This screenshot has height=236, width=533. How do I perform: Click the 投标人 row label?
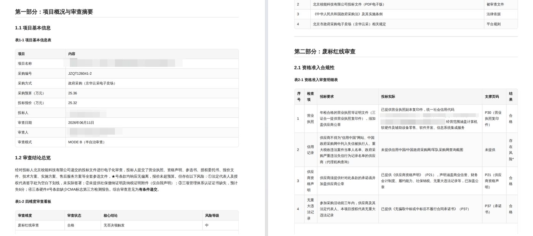pos(23,113)
